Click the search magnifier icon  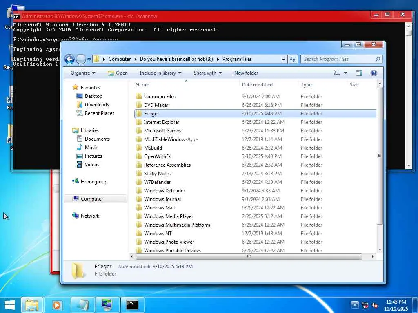click(378, 59)
